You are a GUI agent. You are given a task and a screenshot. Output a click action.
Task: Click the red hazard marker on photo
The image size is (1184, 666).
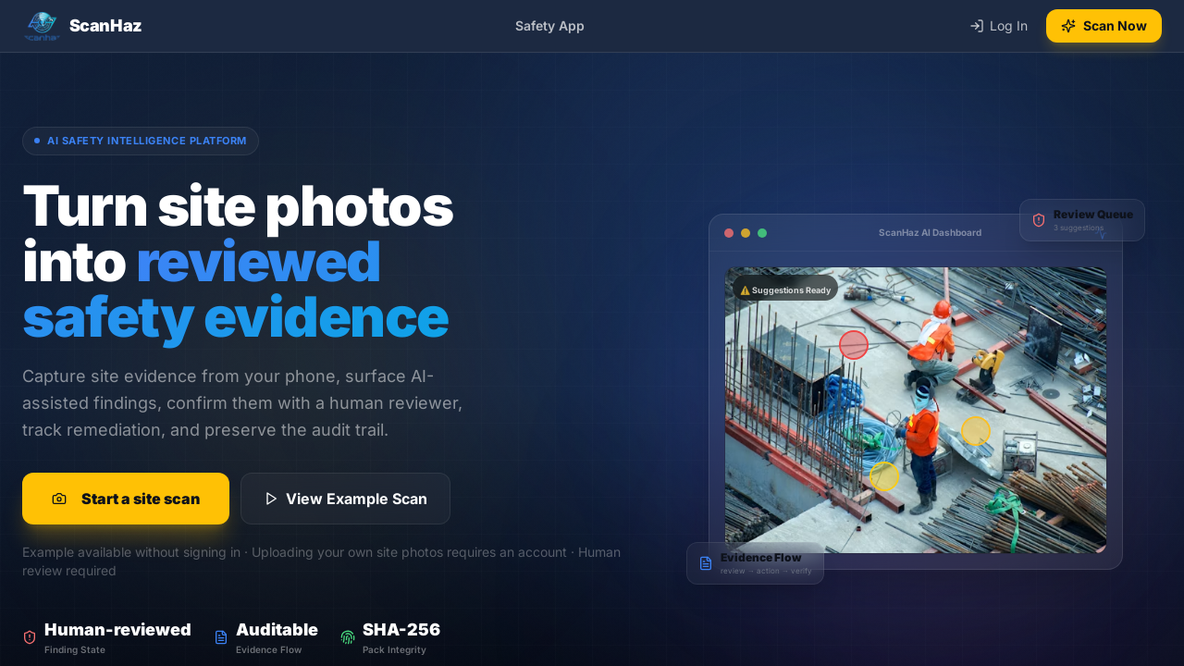(854, 345)
